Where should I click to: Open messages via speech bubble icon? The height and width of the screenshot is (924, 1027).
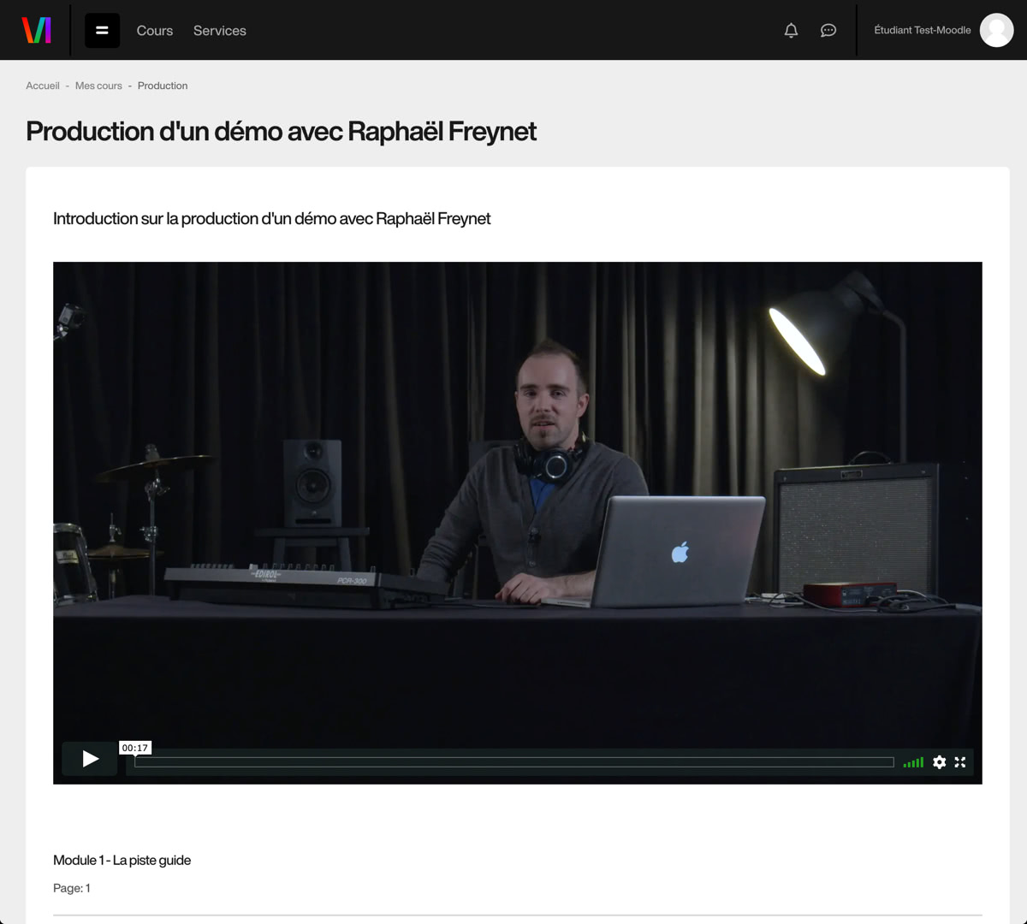coord(828,31)
